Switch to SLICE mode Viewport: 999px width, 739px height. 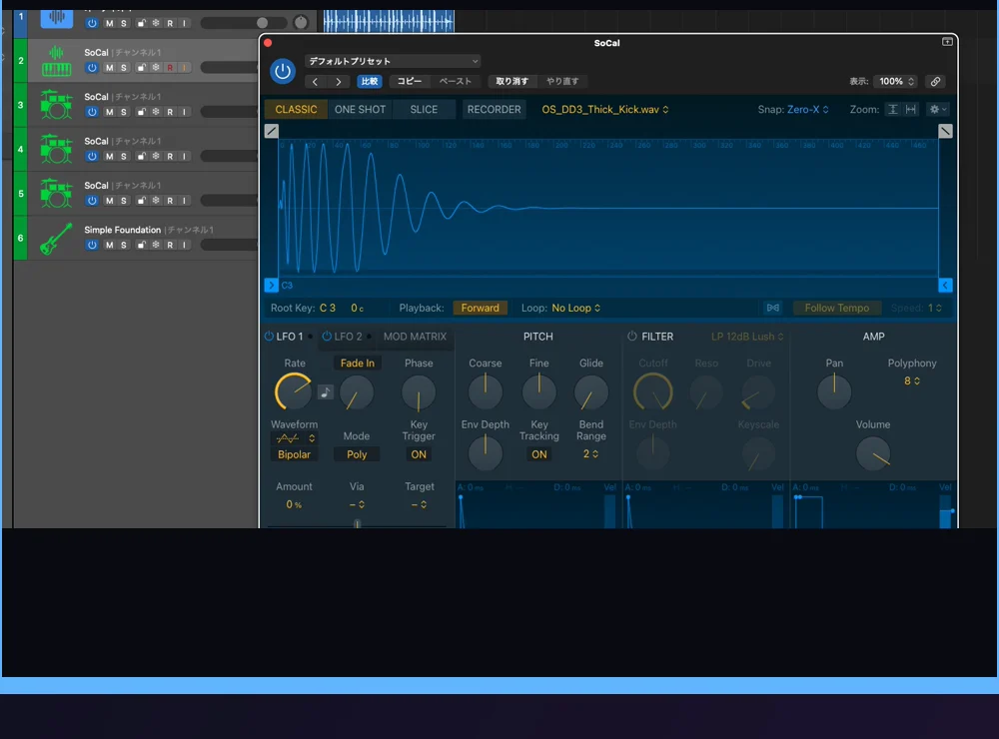click(424, 110)
